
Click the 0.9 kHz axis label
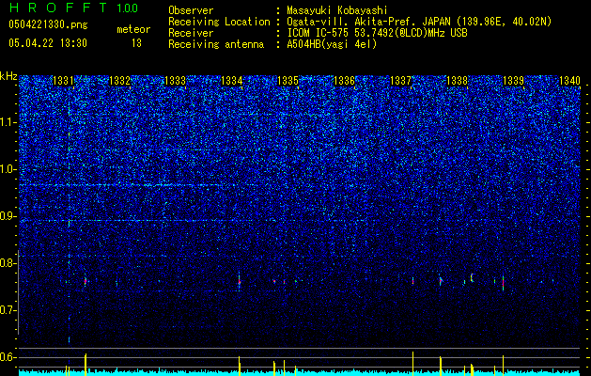tap(8, 216)
